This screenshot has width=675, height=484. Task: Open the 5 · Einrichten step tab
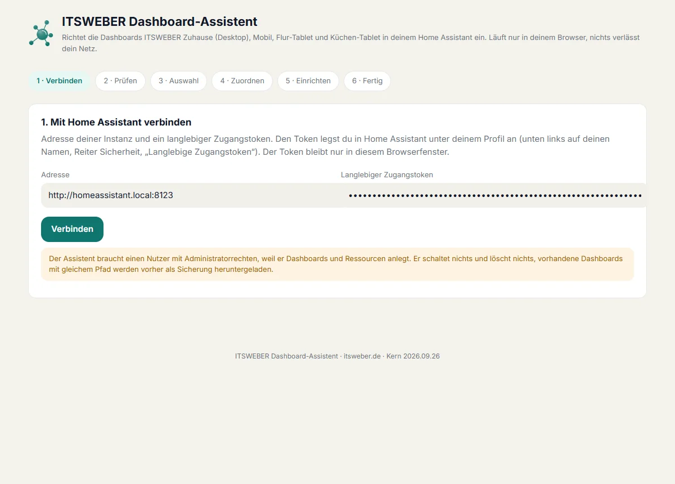308,81
